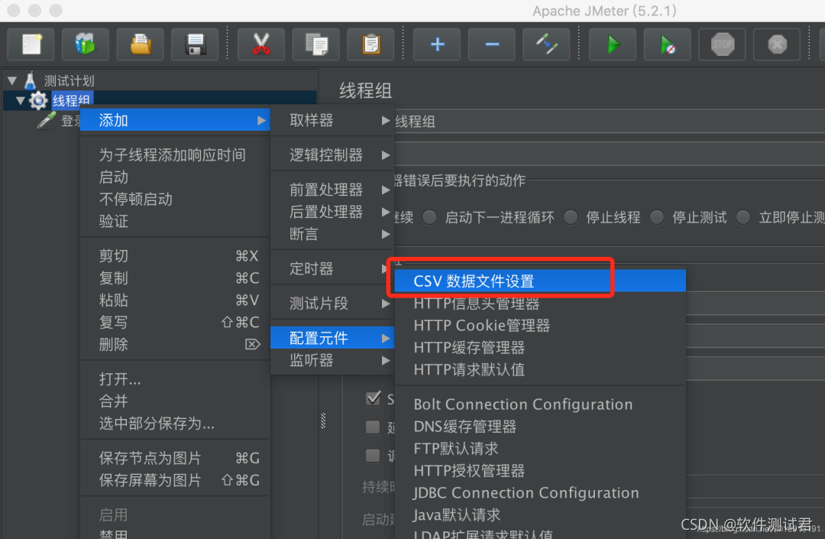
Task: Choose 选中部分保存为... menu entry
Action: pyautogui.click(x=175, y=424)
